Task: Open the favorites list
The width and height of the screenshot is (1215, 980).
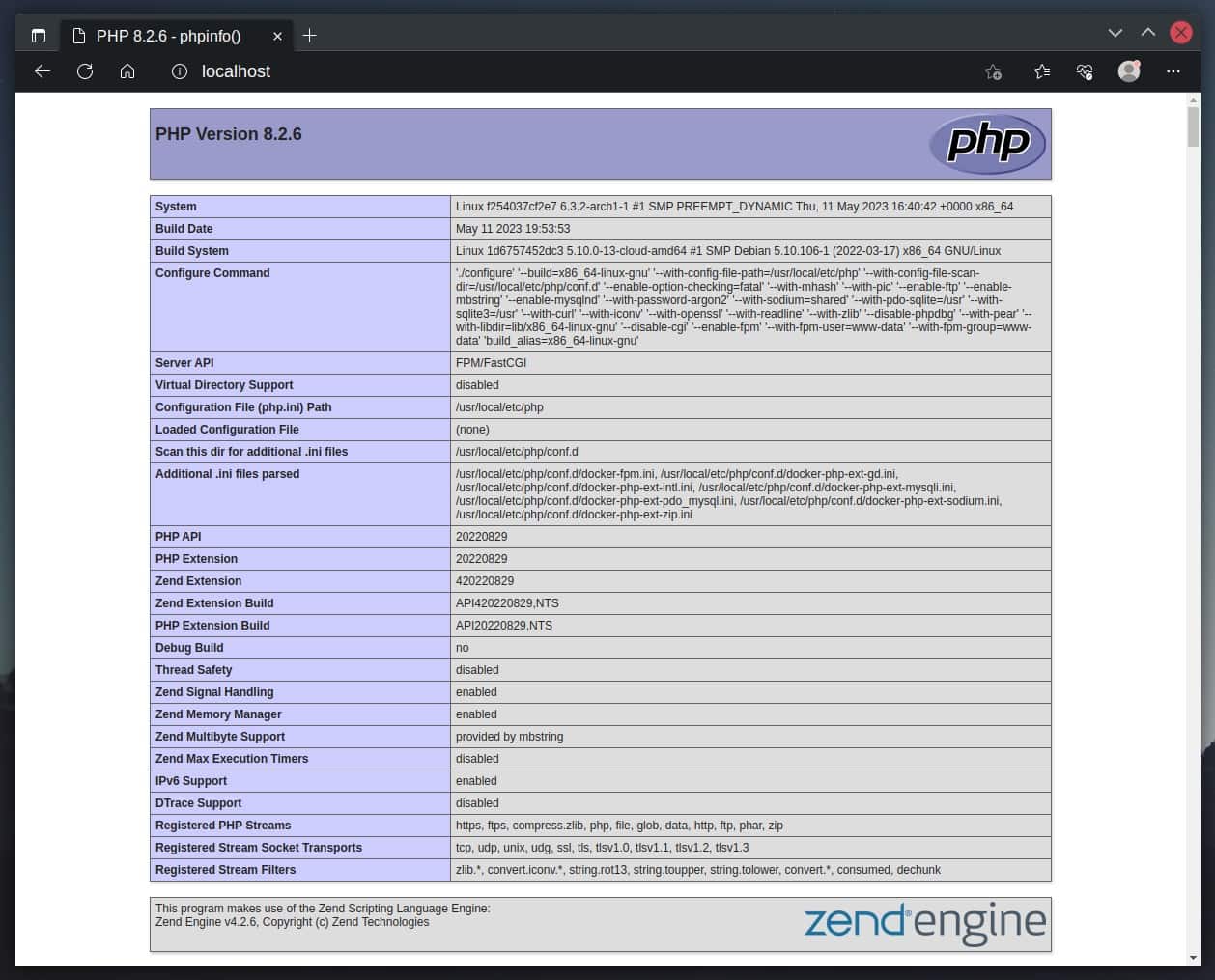Action: 1041,71
